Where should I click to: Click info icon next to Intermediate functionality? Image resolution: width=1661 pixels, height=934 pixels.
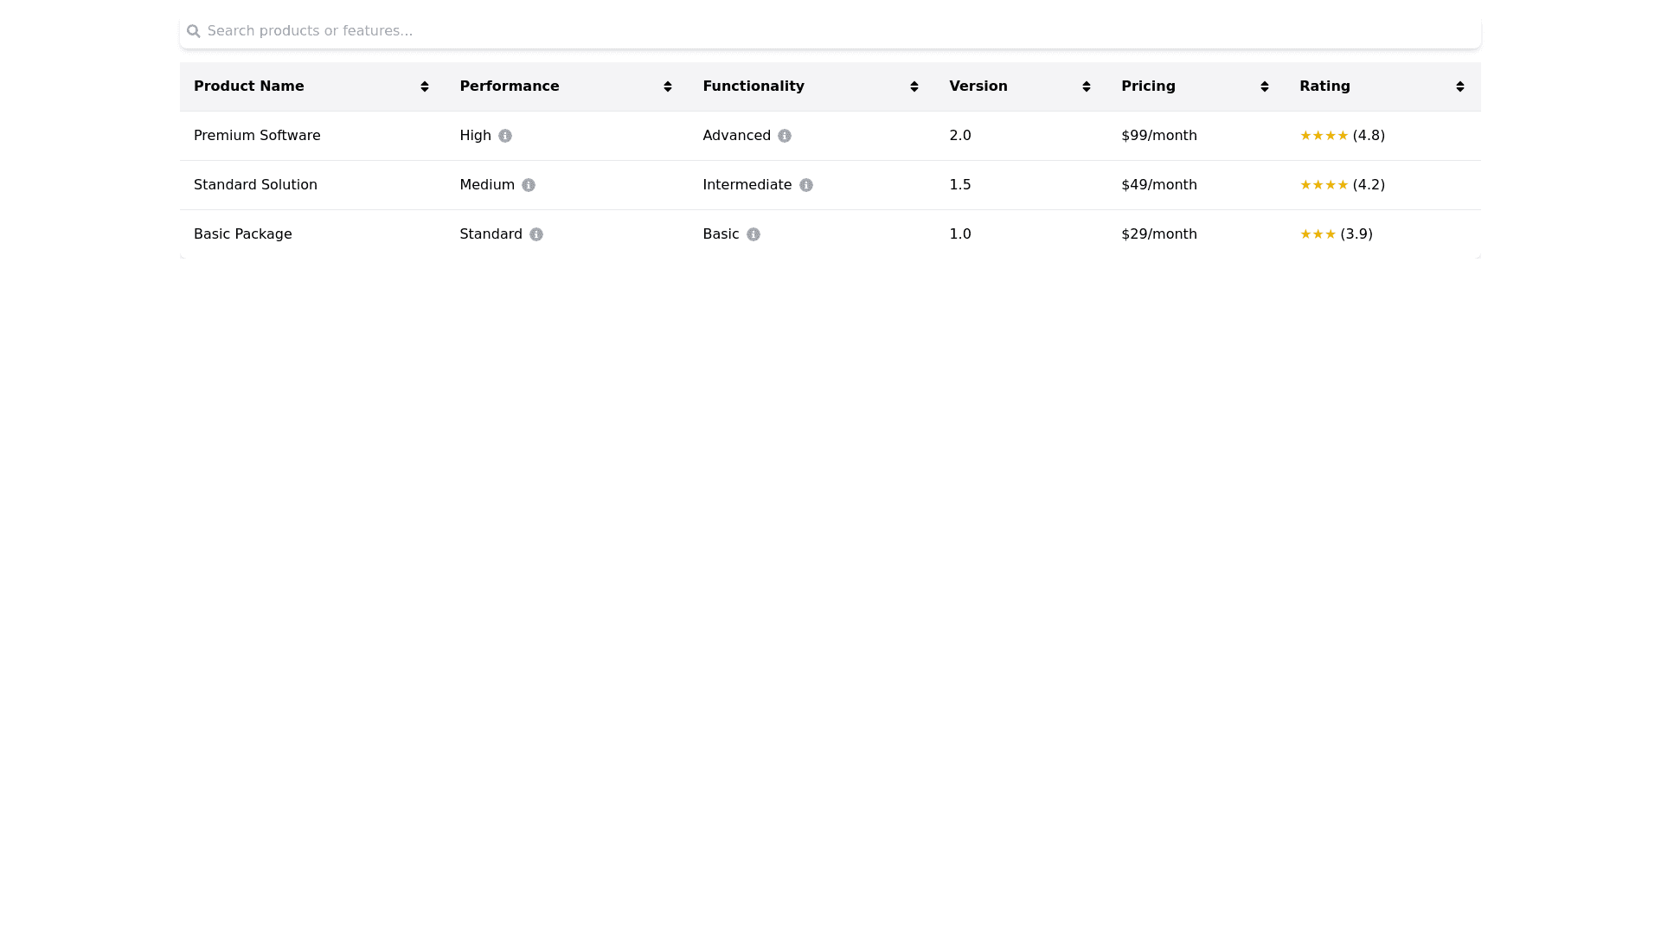tap(806, 185)
